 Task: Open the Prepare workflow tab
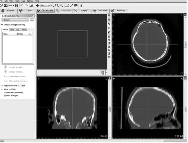coord(9,11)
